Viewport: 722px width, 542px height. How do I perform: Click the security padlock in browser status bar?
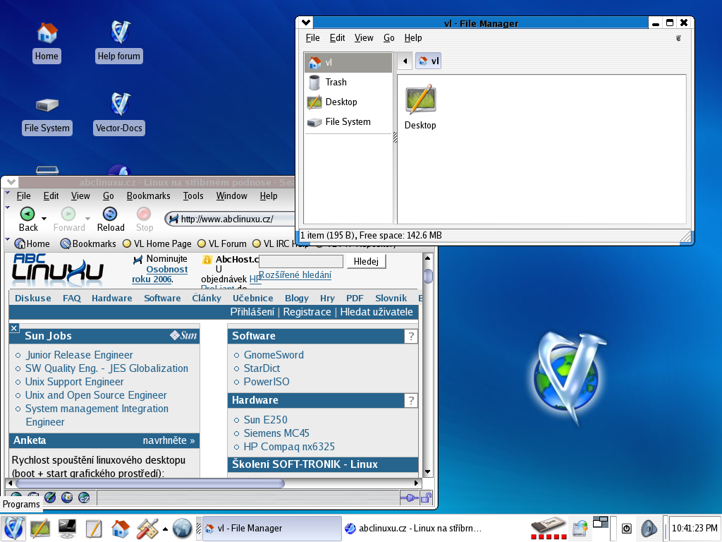(427, 498)
